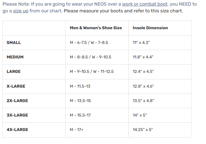Screen dimensions: 206x144
Task: Click the SMALL size row label
Action: point(14,42)
